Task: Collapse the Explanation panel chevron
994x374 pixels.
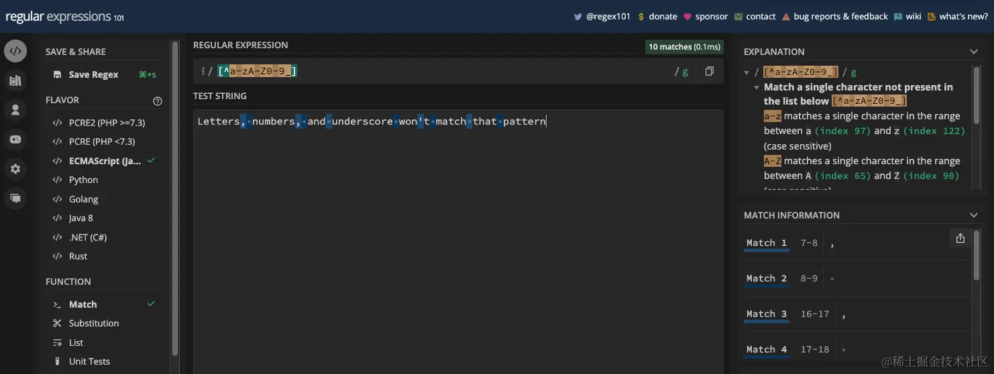Action: 974,52
